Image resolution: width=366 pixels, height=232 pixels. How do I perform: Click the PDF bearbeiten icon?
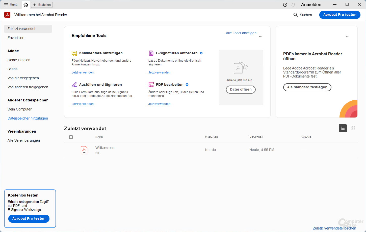pos(151,85)
